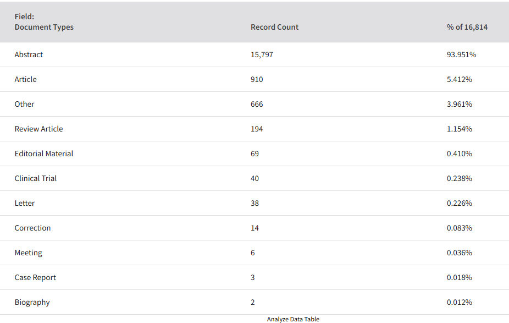Screen dimensions: 509x323
Task: Click the Analyze Data Table caption
Action: (x=293, y=320)
